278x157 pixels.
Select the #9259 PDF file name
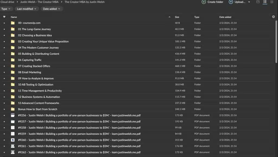(x=79, y=134)
